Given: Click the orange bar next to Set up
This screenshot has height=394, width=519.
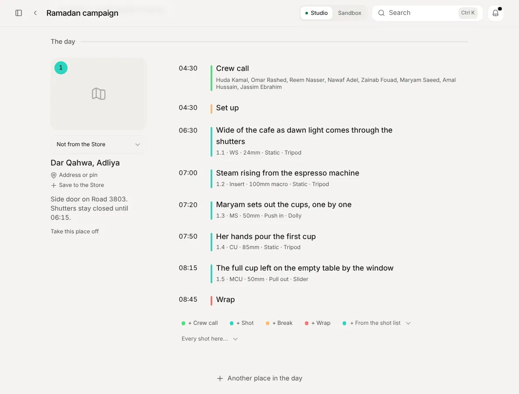Looking at the screenshot, I should [211, 109].
